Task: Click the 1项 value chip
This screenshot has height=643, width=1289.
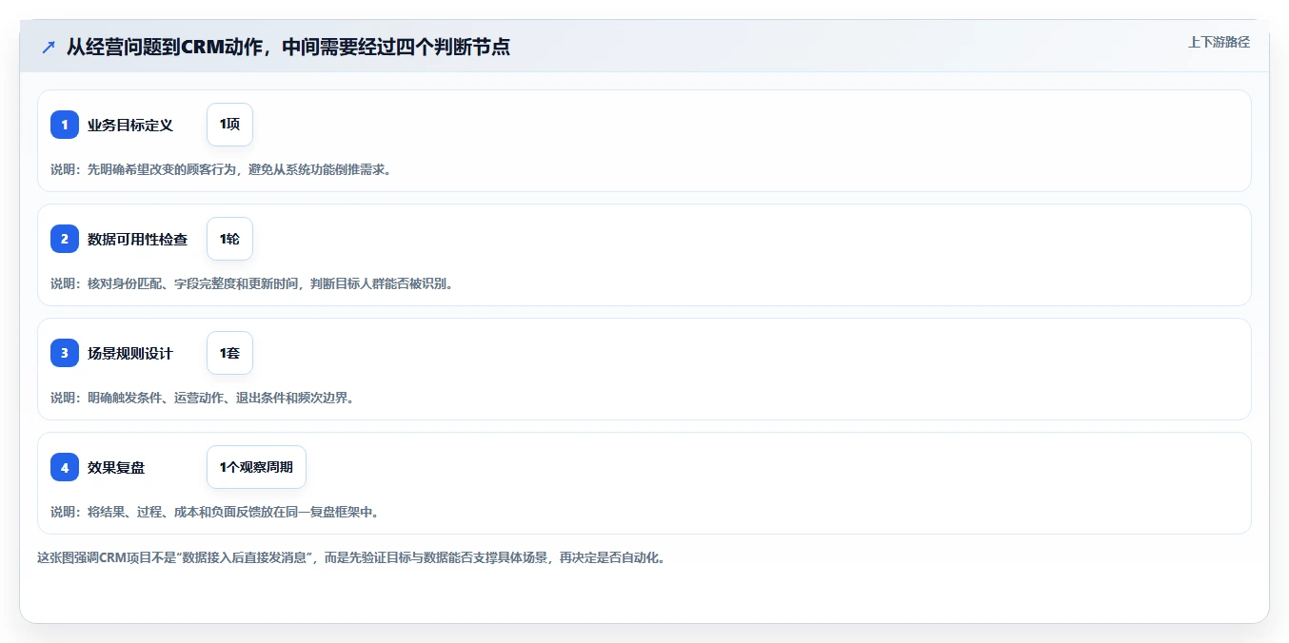Action: tap(229, 125)
